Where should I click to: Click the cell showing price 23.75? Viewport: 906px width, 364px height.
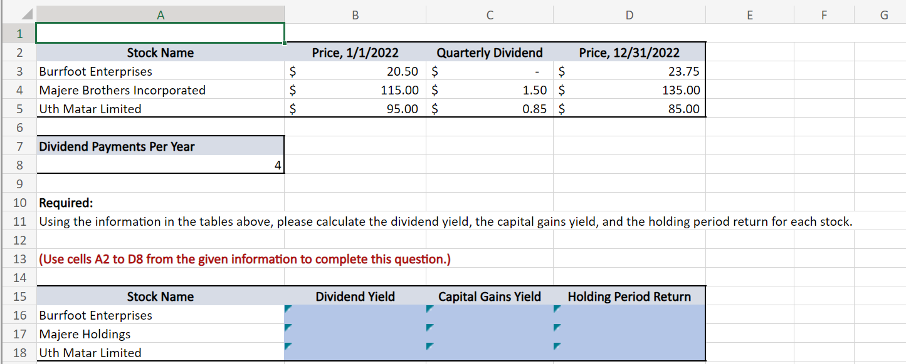(x=629, y=71)
